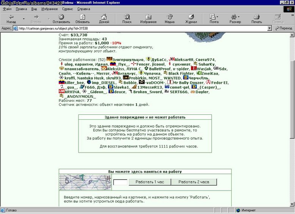Open worker link 13MesseR13
This screenshot has width=295, height=214.
[149, 87]
